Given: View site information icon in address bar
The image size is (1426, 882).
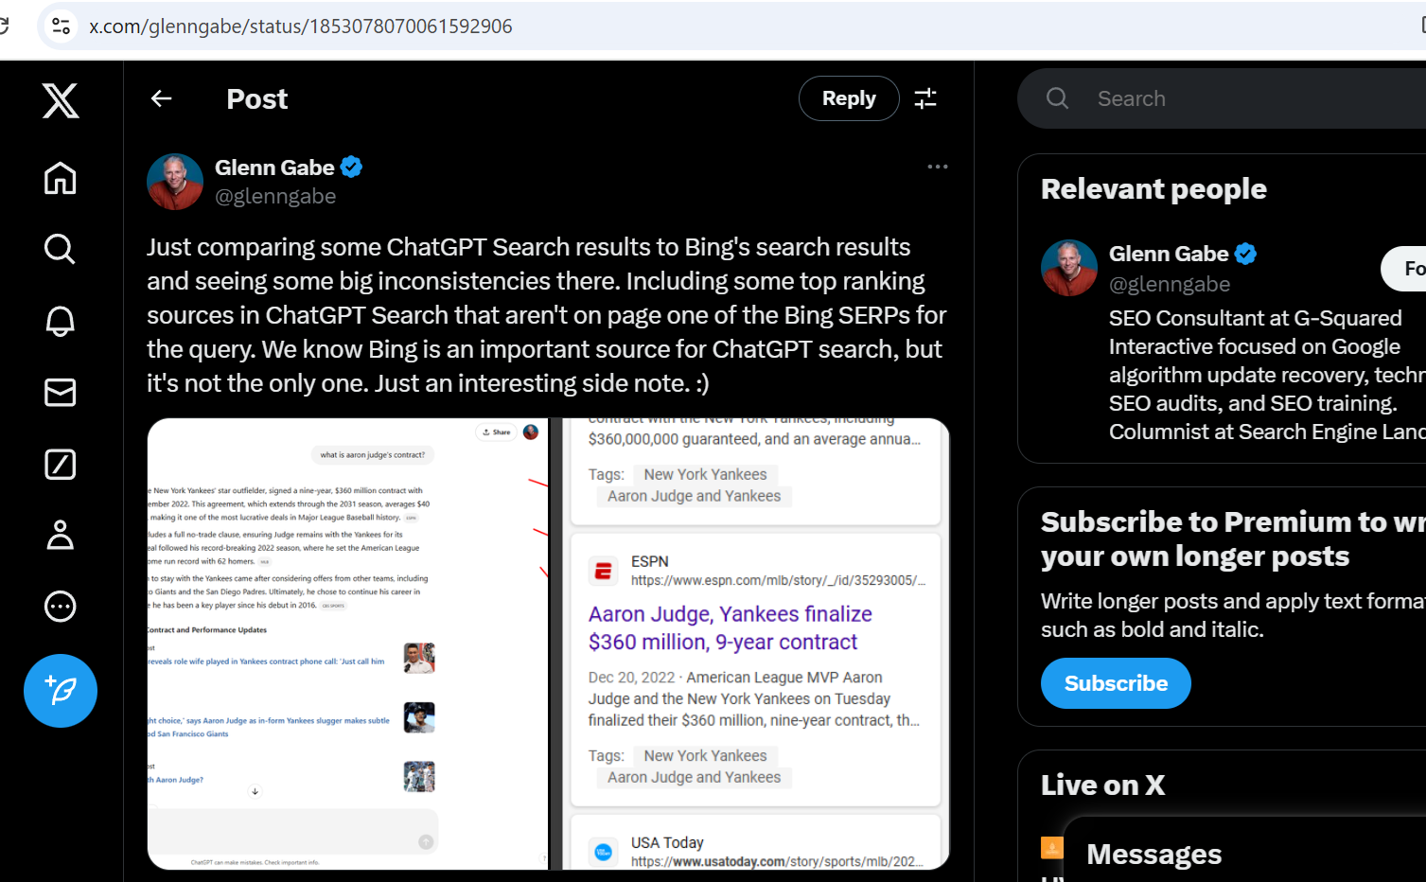Looking at the screenshot, I should (62, 26).
